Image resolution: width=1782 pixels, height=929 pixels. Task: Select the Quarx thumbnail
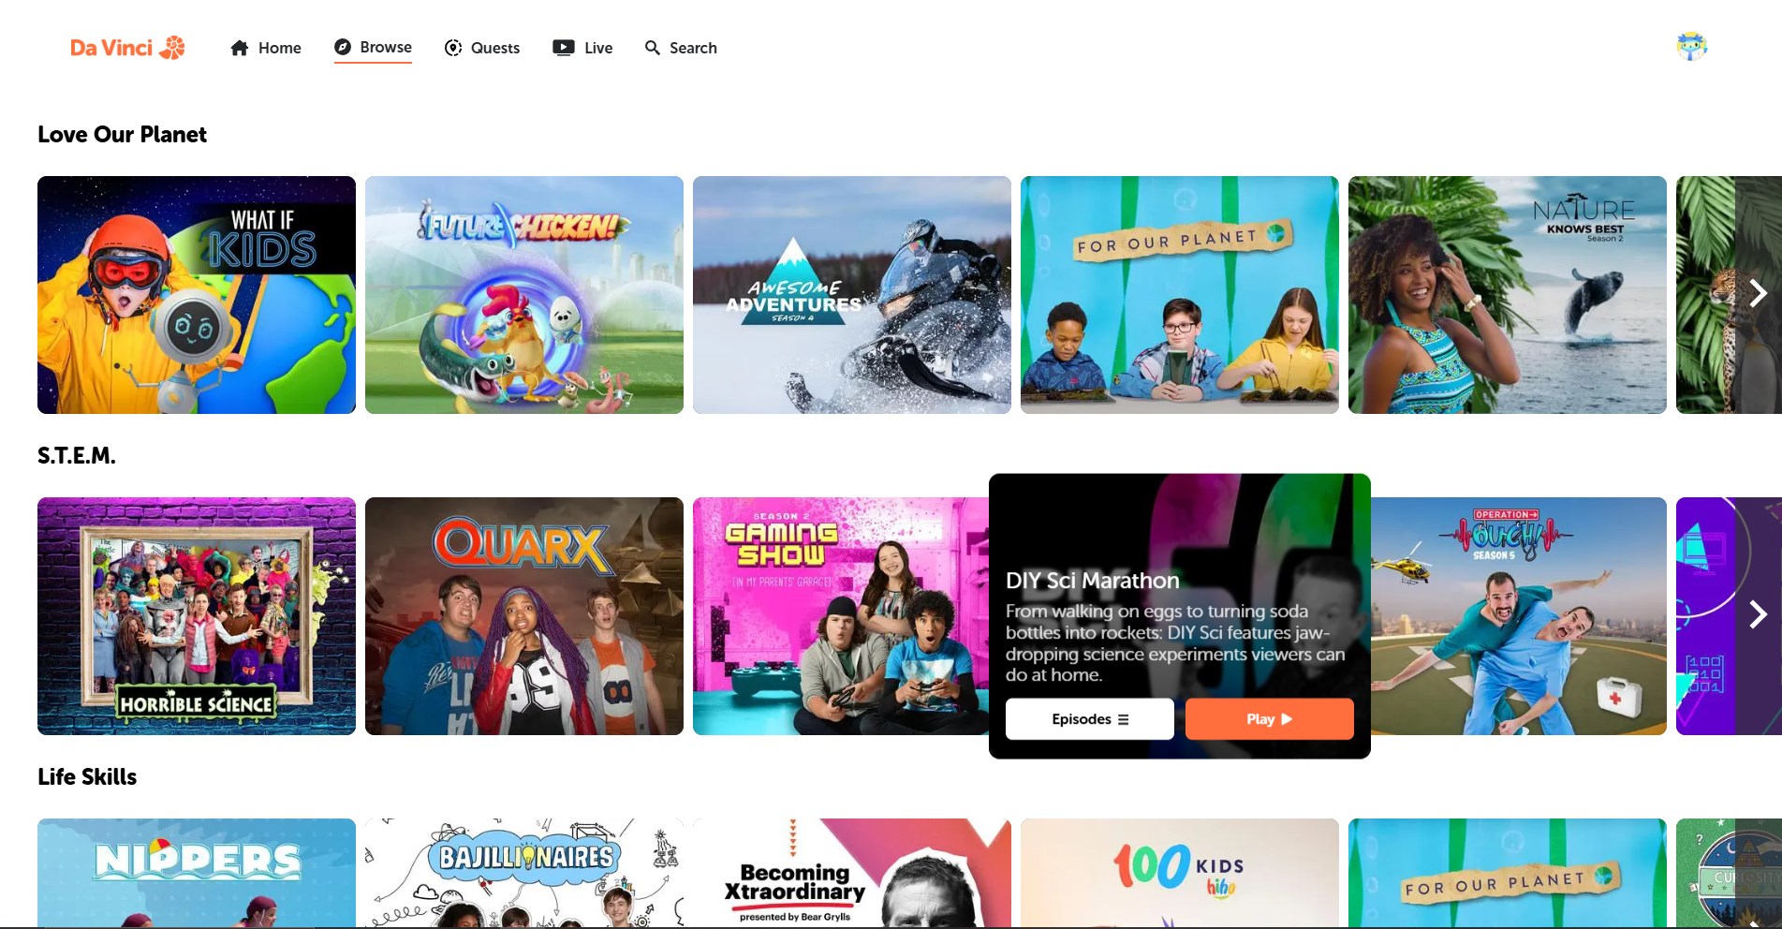click(524, 616)
